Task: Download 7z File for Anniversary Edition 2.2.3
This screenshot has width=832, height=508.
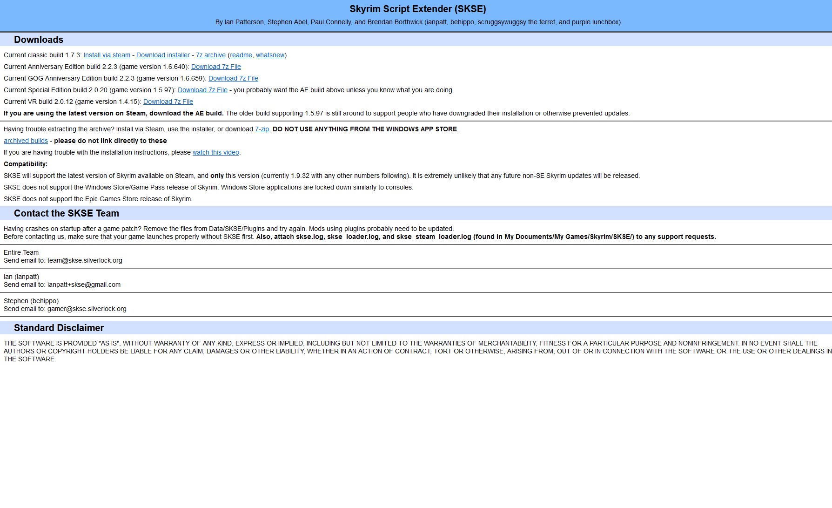Action: (216, 67)
